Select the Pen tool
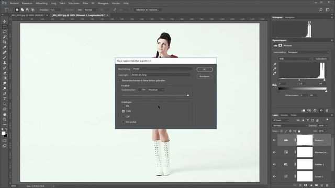335x188 pixels. (5, 93)
